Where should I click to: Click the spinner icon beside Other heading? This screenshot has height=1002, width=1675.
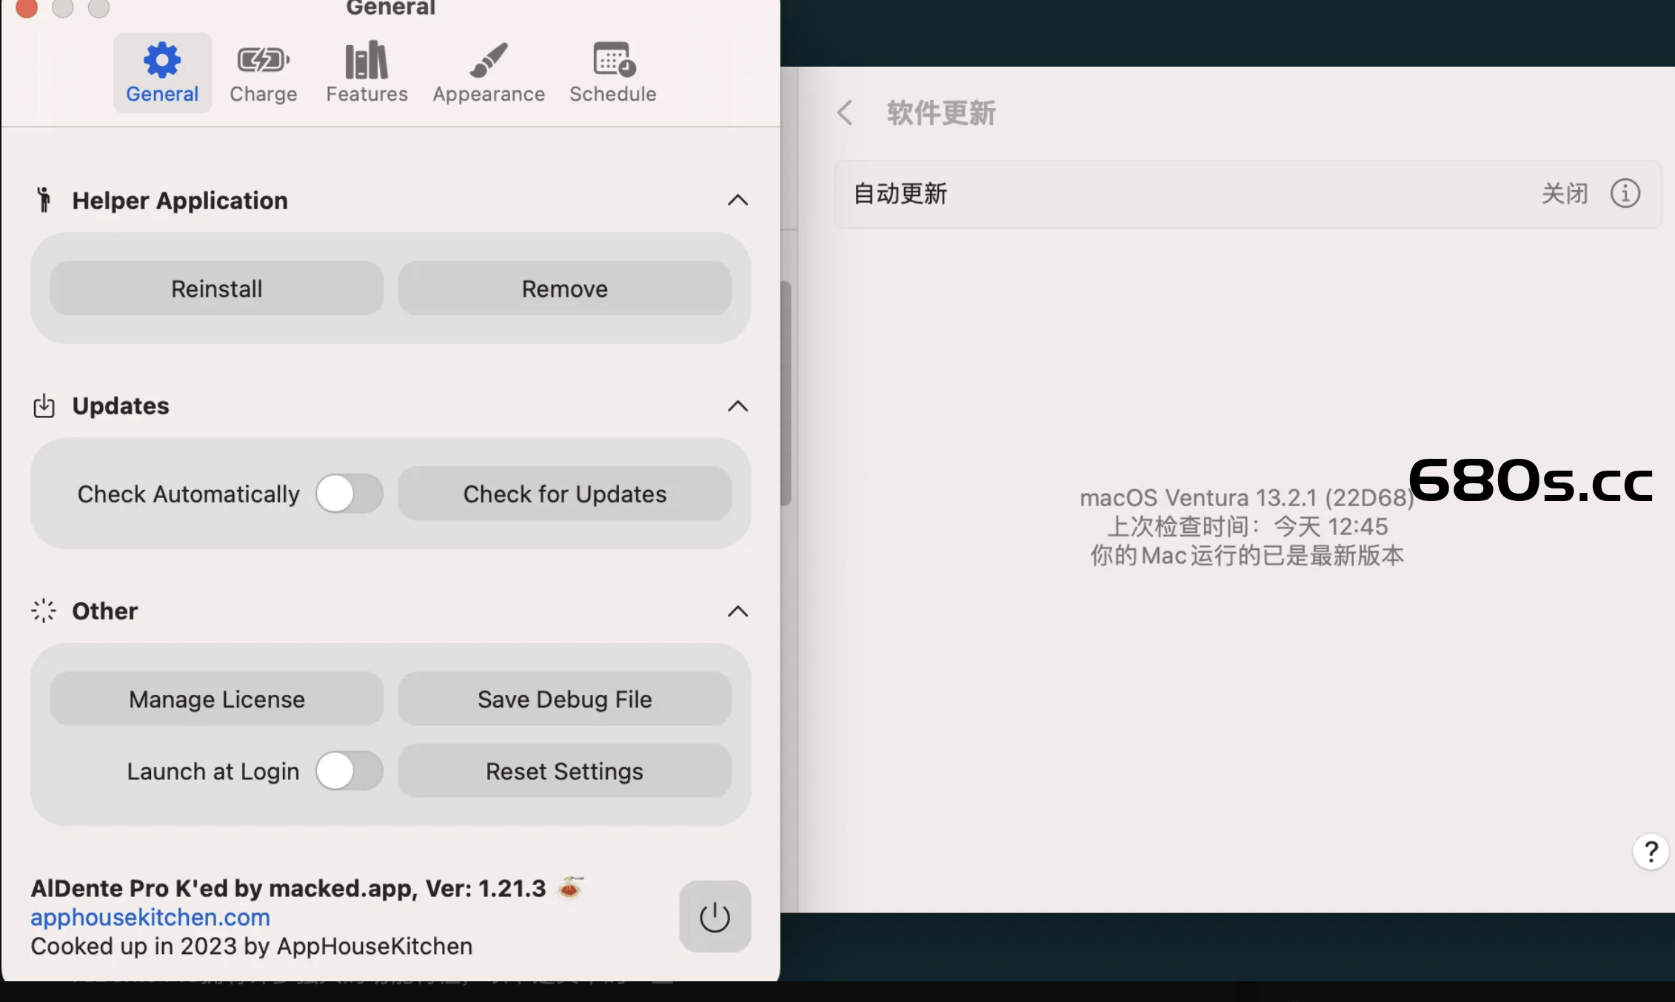(44, 611)
